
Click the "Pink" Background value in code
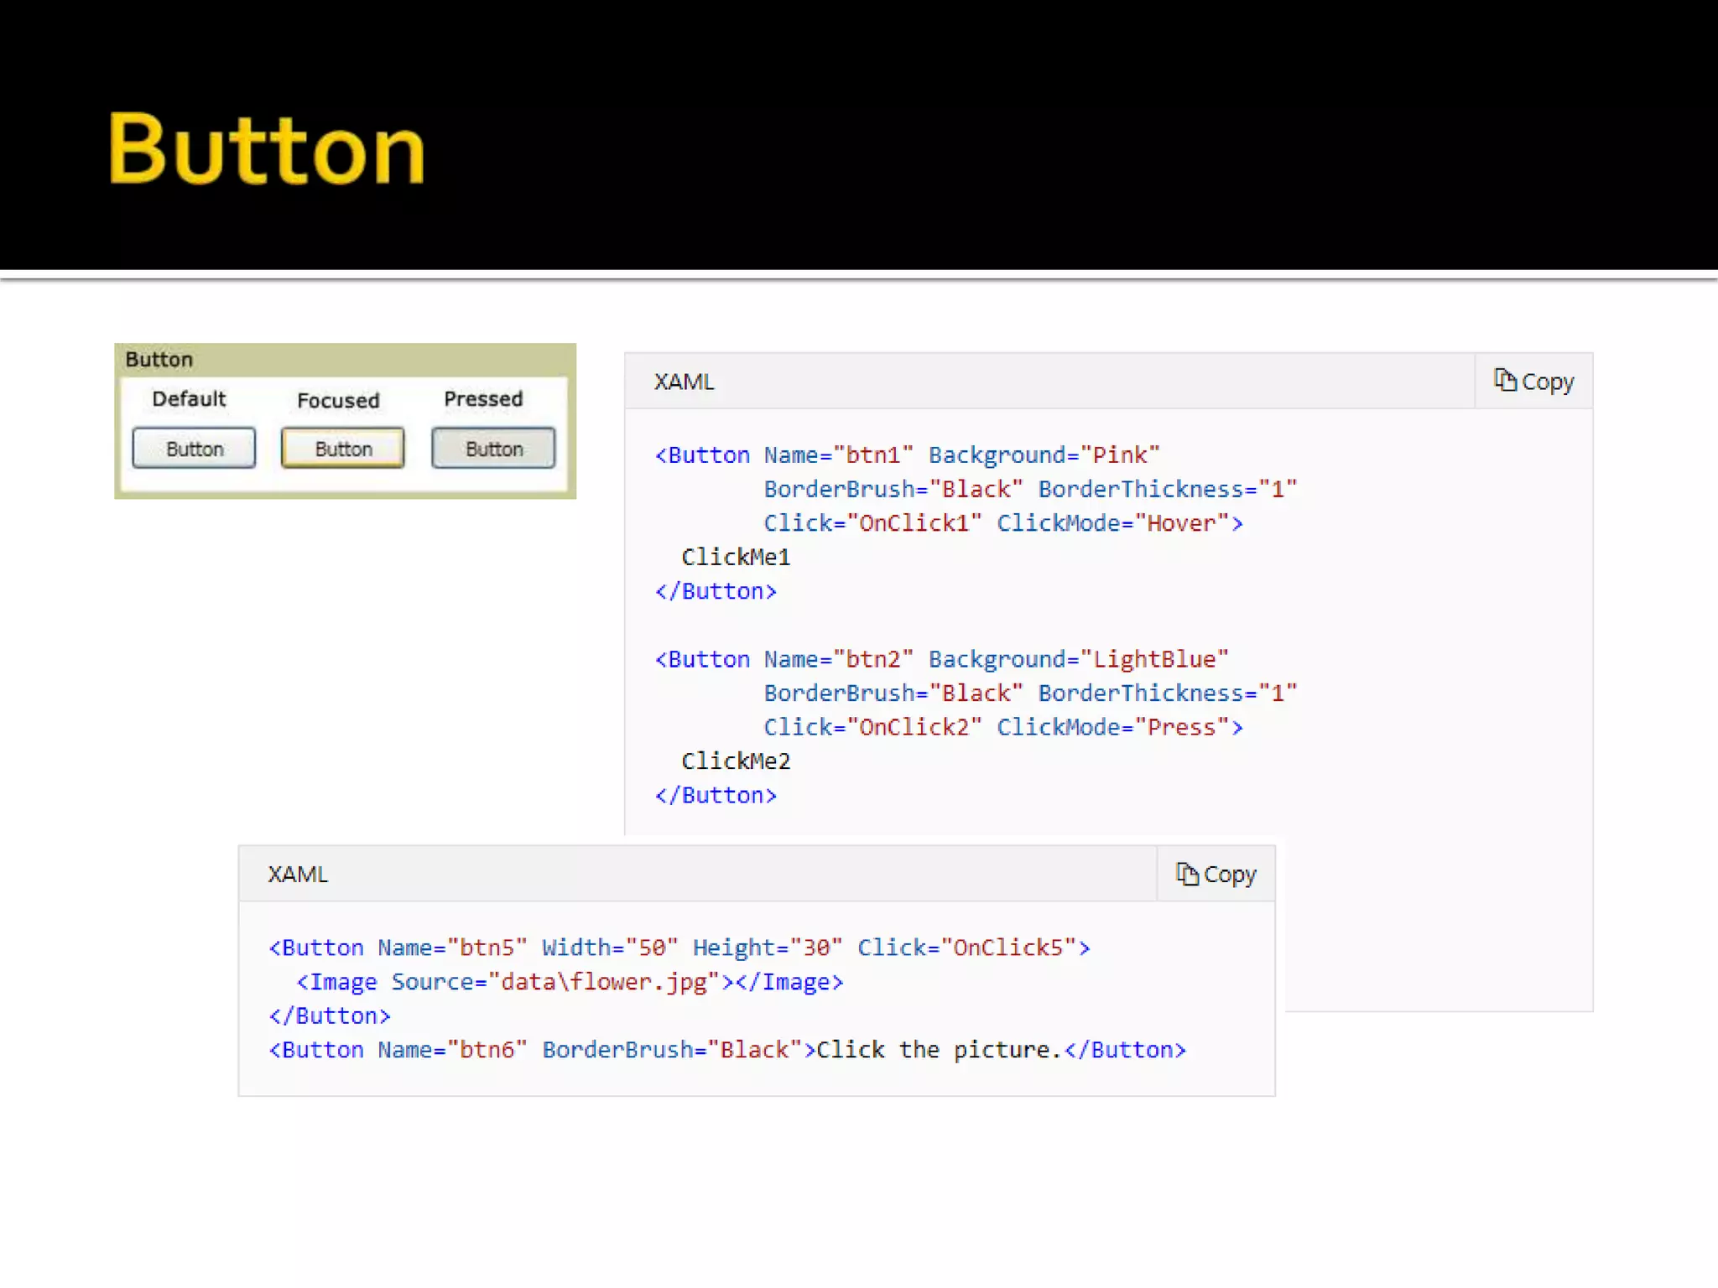(1120, 455)
